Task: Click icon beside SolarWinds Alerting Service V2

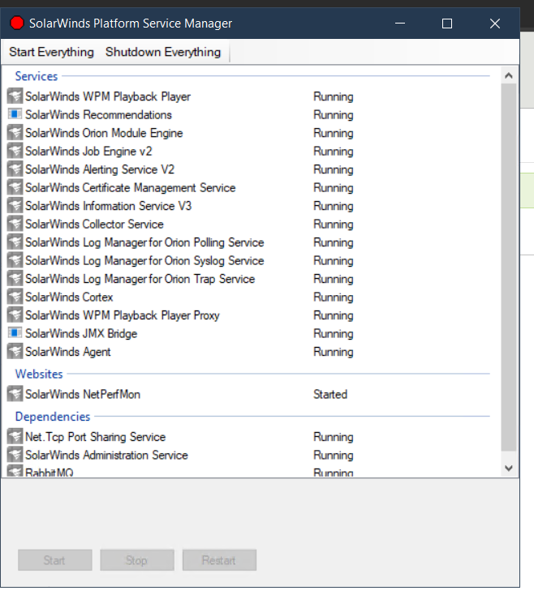Action: click(15, 169)
